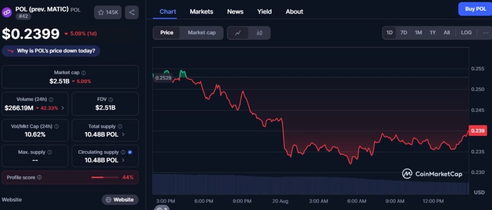Click the downtrend icon beside price question

(11, 50)
